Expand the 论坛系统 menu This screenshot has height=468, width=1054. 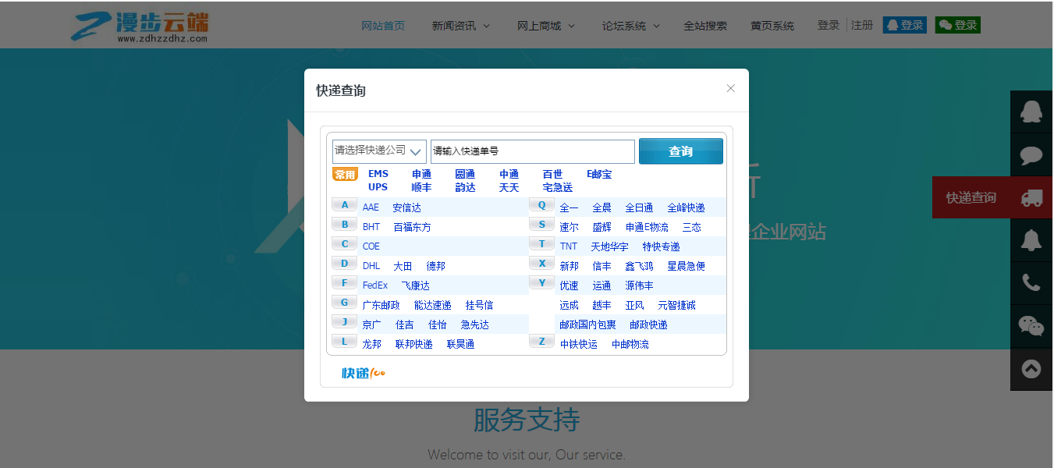tap(630, 26)
